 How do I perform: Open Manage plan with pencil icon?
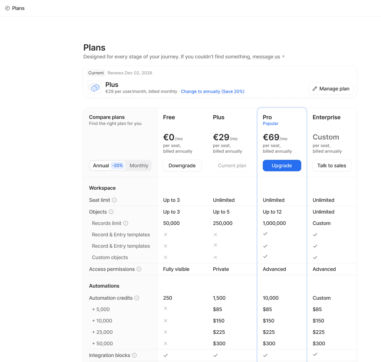[x=331, y=89]
